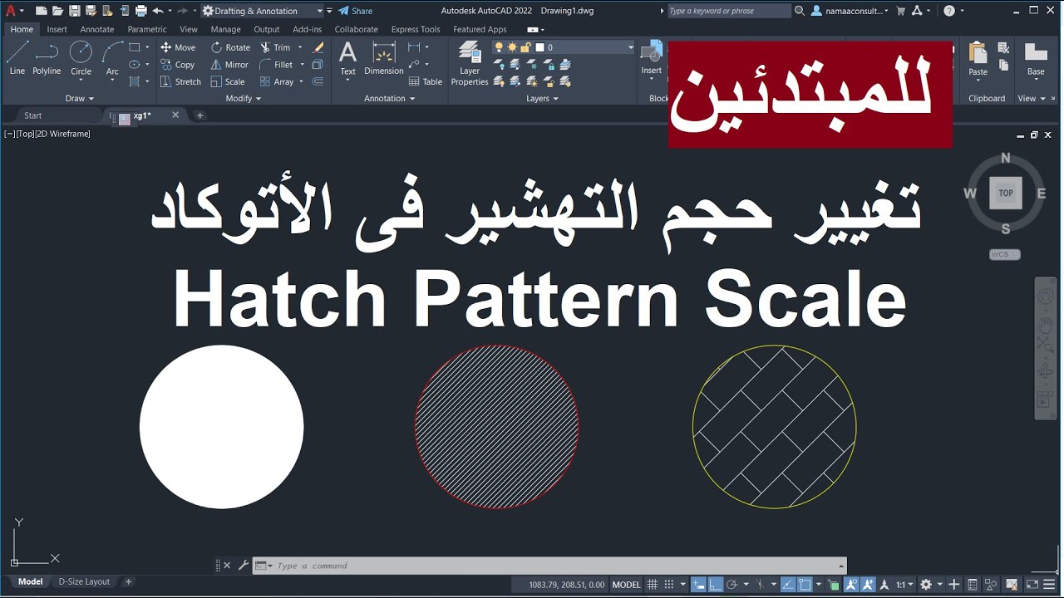Switch to the D-Size Layout tab

(84, 581)
